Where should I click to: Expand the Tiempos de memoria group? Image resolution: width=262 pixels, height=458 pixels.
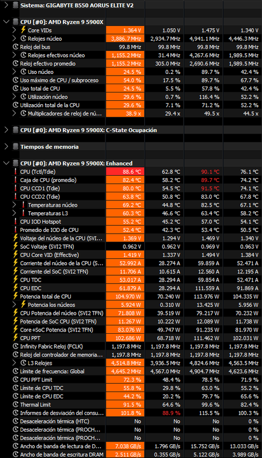point(6,147)
